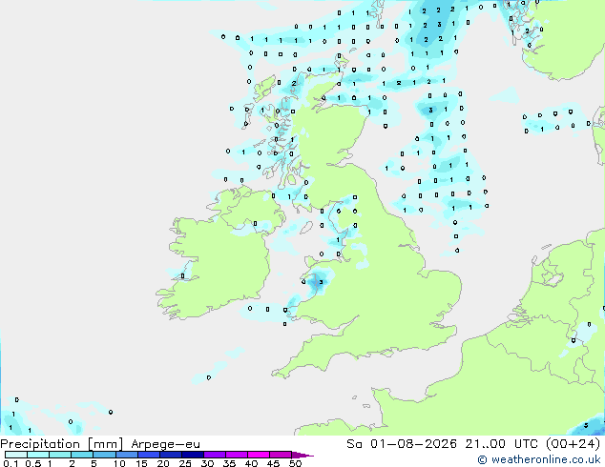Click the 'Sa 01-08-2026' date text

click(x=402, y=444)
